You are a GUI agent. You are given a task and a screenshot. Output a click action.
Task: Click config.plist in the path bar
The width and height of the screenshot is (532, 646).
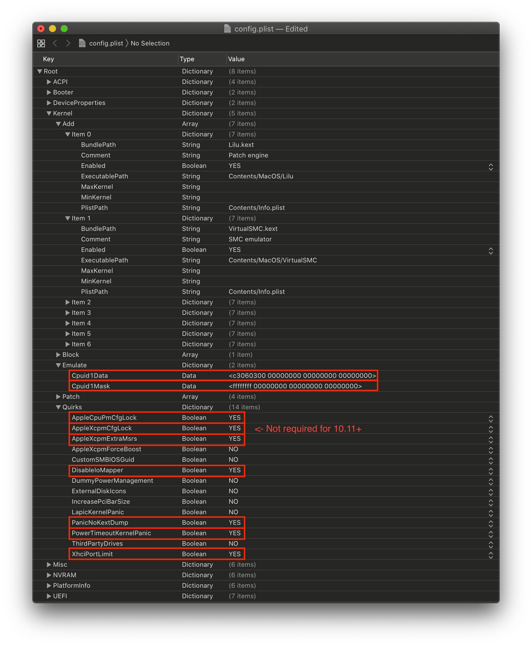[106, 43]
